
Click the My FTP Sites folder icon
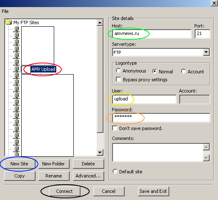[x=8, y=22]
